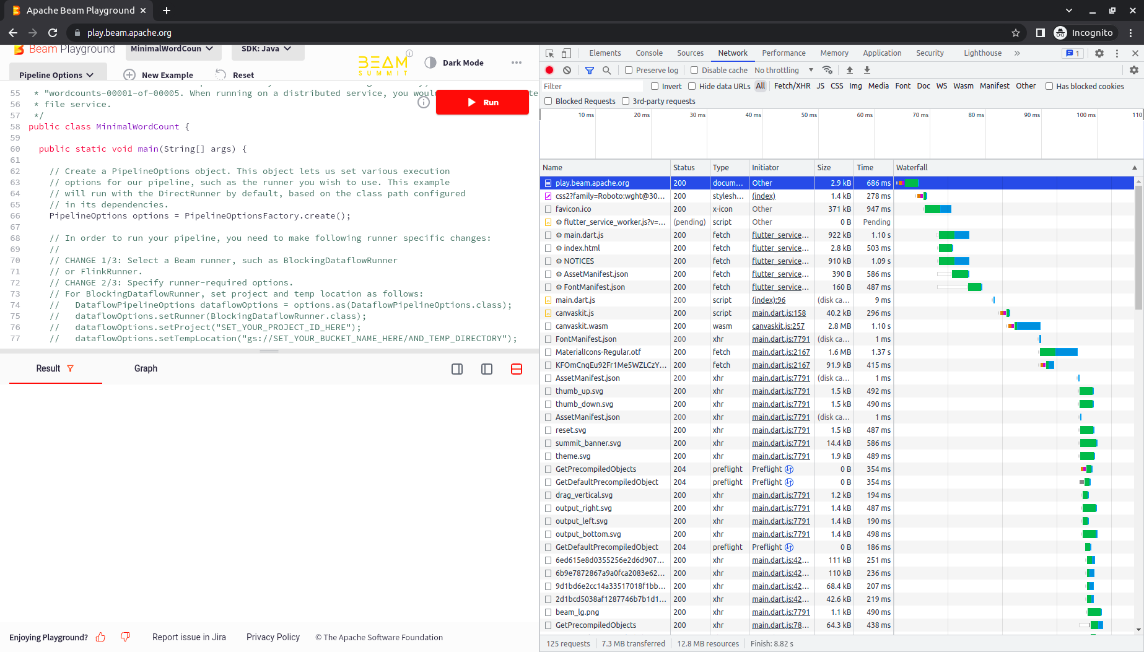Stop recording the network log

click(549, 70)
